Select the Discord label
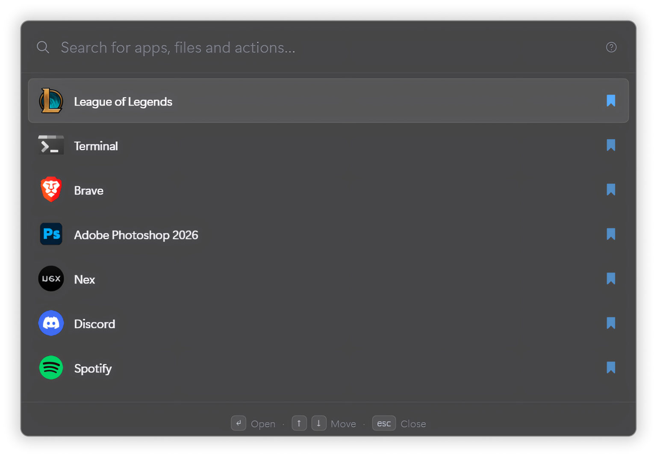The image size is (657, 457). click(94, 324)
